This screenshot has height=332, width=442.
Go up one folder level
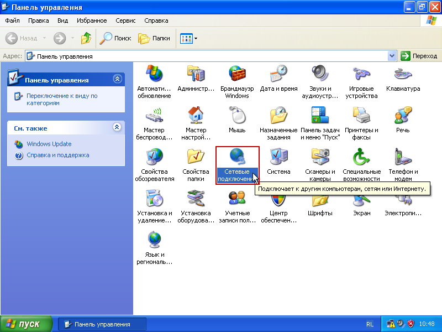point(86,38)
